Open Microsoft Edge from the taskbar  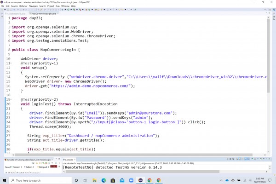tap(103, 180)
